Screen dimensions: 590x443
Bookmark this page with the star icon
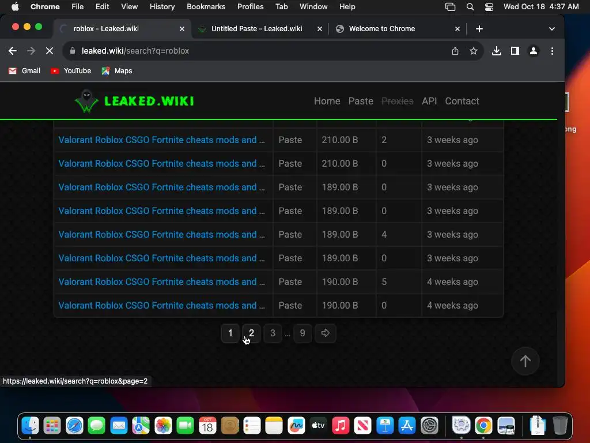(474, 51)
